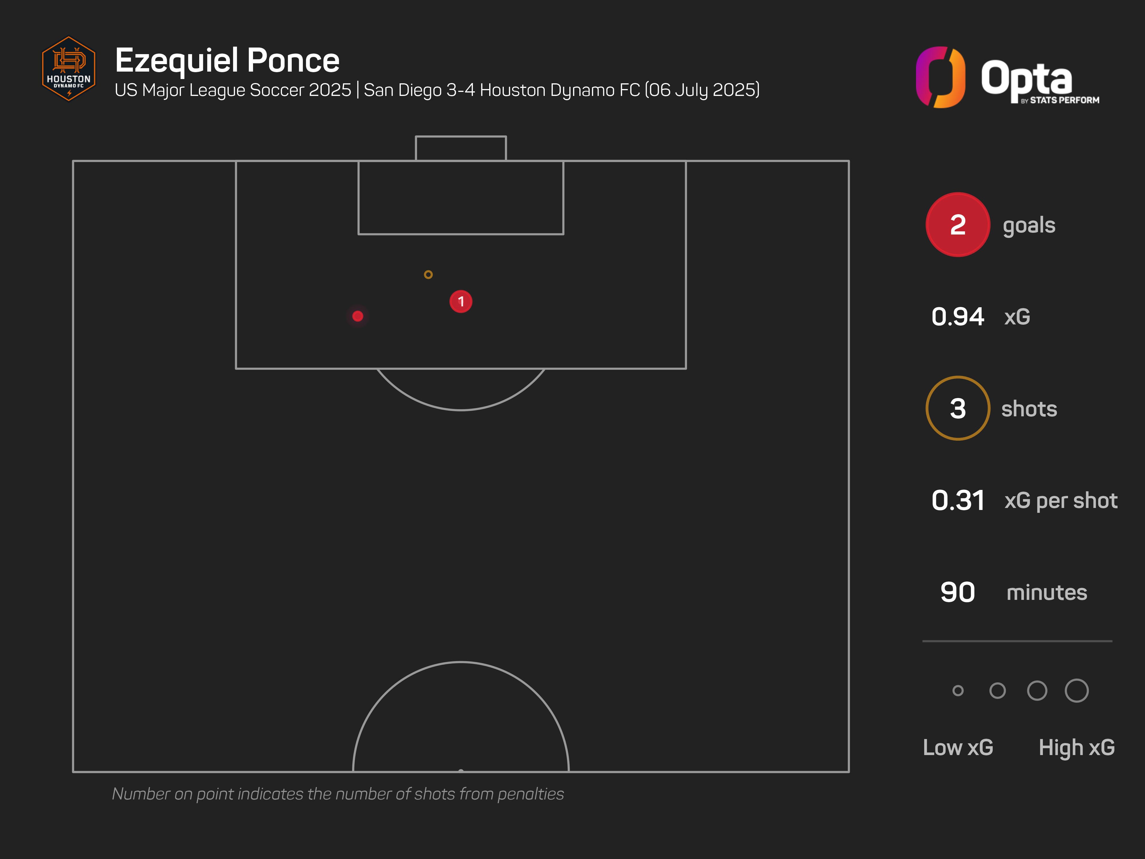This screenshot has width=1145, height=859.
Task: Click the Low xG legend label
Action: tap(958, 747)
